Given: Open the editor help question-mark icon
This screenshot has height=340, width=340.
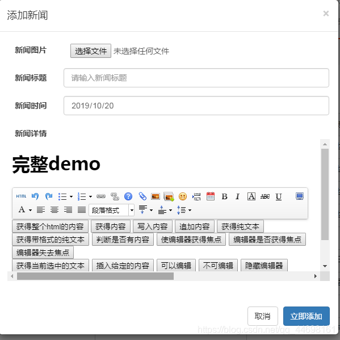Looking at the screenshot, I should point(128,196).
